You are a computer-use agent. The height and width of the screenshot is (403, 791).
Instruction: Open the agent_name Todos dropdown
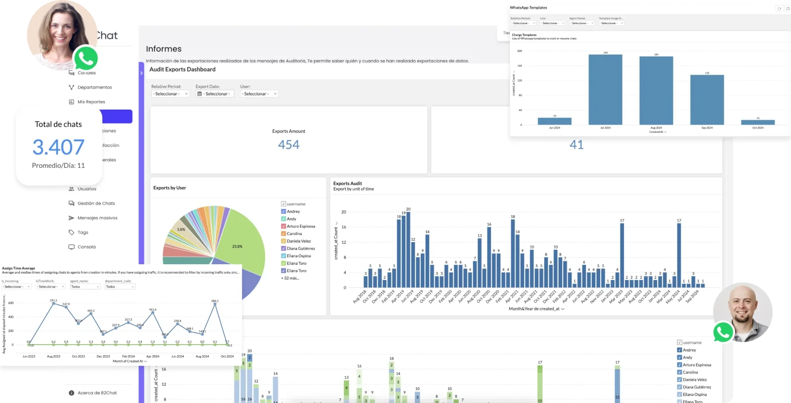point(85,286)
